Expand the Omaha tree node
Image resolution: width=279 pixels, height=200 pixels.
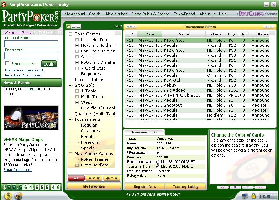(x=77, y=57)
